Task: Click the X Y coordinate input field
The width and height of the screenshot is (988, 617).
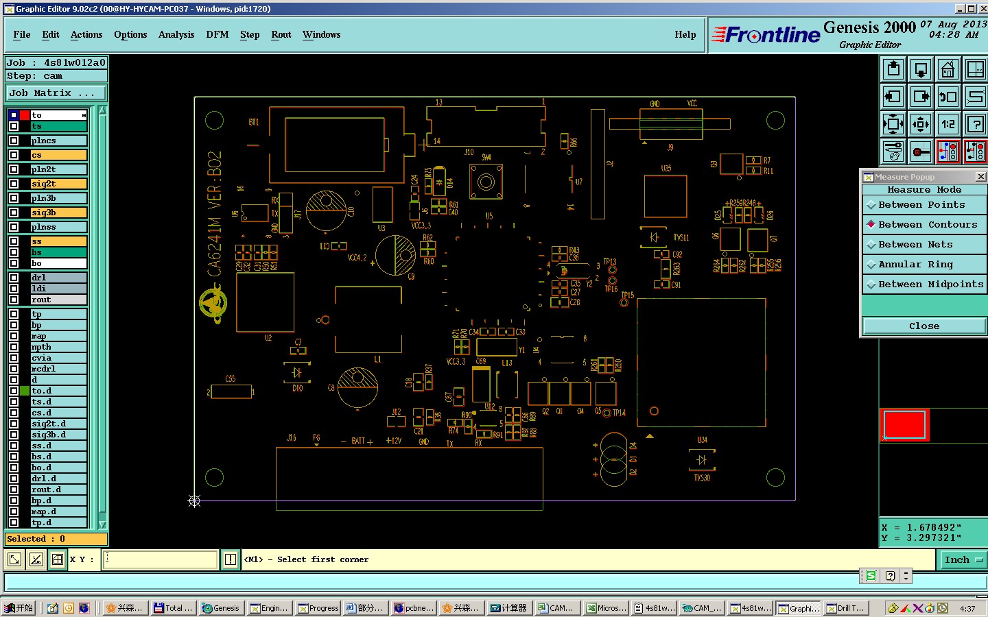Action: point(161,559)
